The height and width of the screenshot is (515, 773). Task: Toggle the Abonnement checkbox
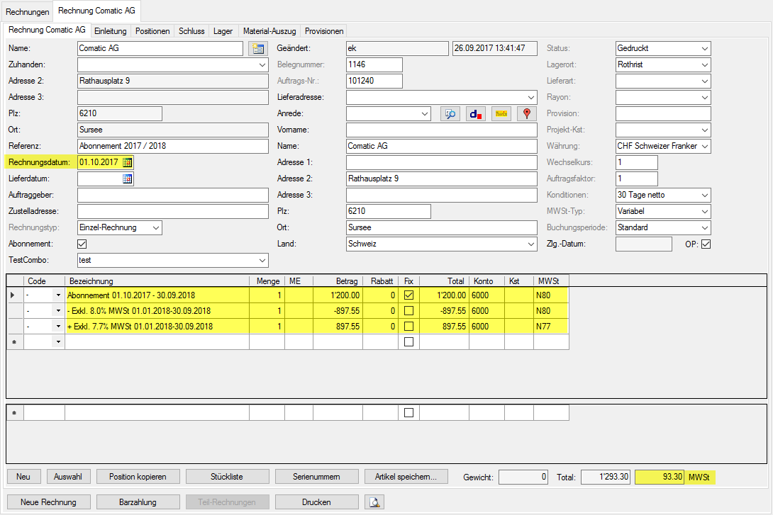pyautogui.click(x=82, y=244)
